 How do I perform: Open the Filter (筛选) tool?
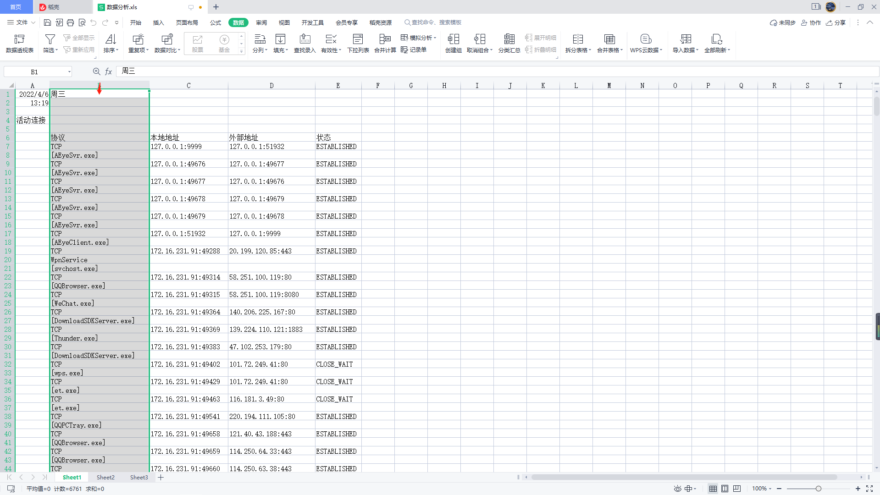click(50, 44)
